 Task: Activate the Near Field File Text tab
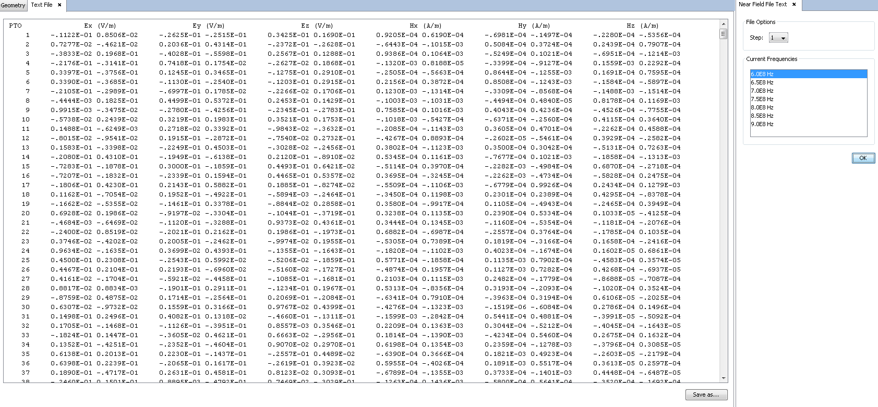point(762,4)
